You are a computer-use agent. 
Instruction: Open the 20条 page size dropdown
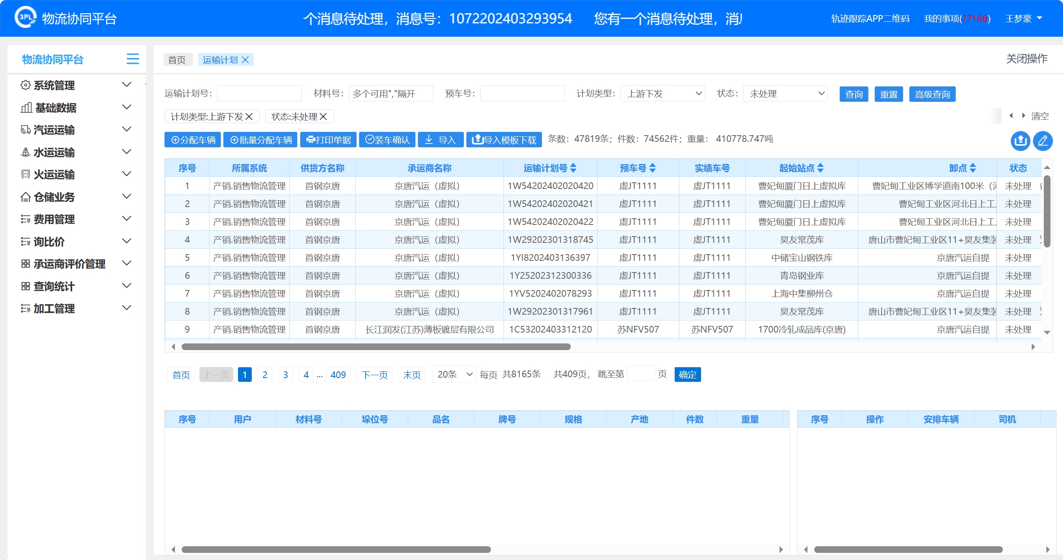(x=454, y=374)
